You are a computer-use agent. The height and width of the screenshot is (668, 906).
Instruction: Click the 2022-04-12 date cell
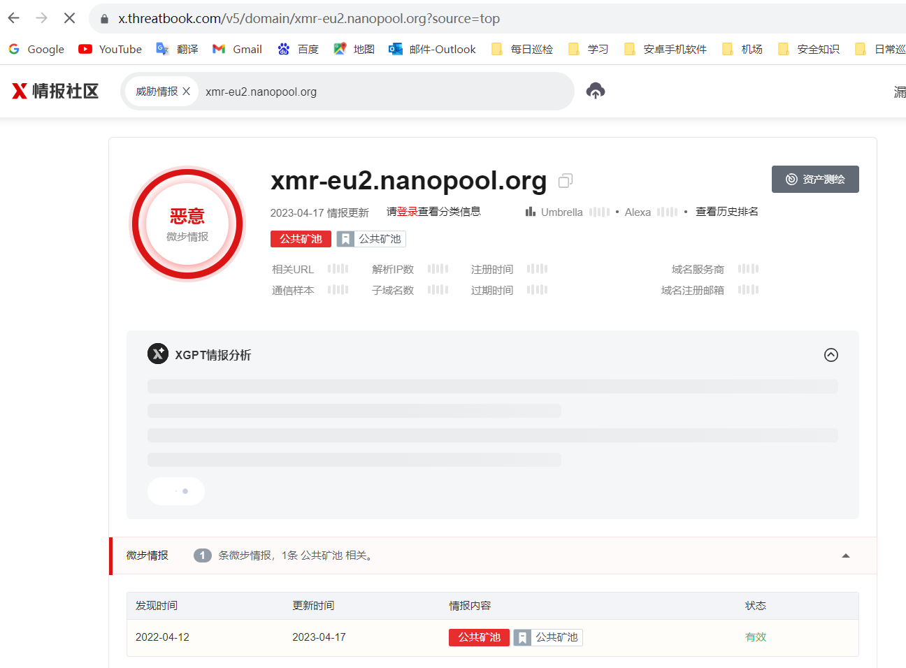(162, 637)
